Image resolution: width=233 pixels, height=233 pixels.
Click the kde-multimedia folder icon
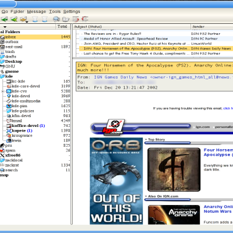[x=9, y=101]
